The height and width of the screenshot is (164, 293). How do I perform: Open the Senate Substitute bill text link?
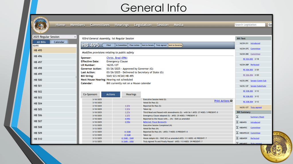point(258,86)
